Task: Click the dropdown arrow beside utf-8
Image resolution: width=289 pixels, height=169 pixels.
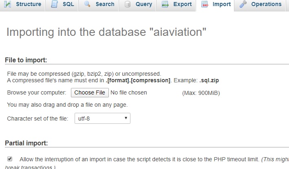Action: (126, 118)
